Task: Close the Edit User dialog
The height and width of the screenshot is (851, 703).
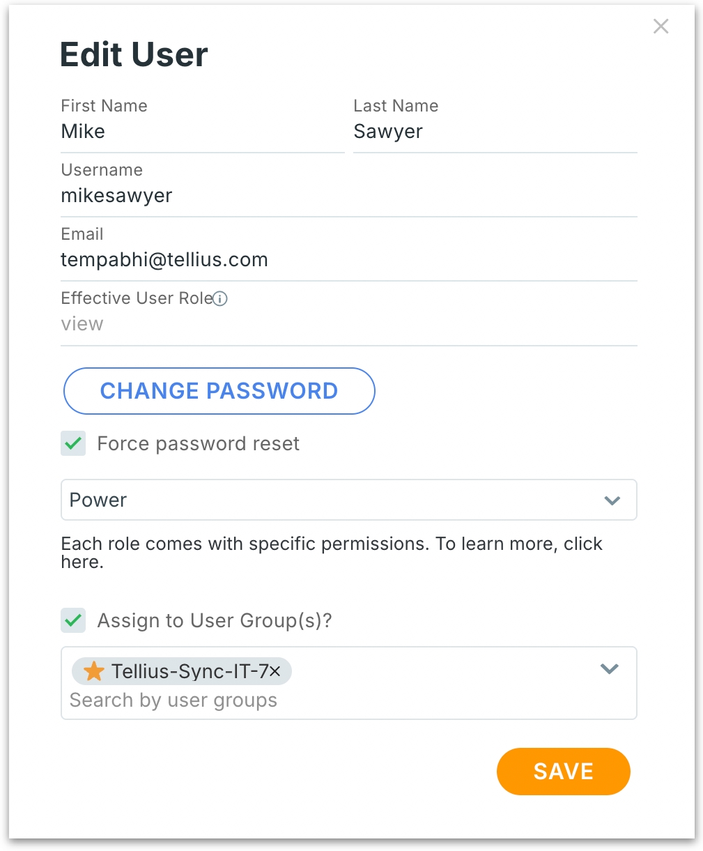Action: [660, 26]
